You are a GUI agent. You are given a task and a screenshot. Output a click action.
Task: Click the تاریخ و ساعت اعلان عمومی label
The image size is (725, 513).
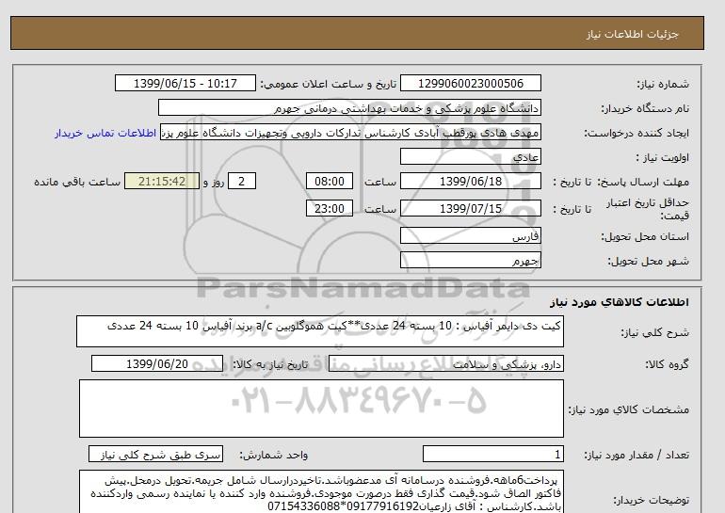pos(329,84)
